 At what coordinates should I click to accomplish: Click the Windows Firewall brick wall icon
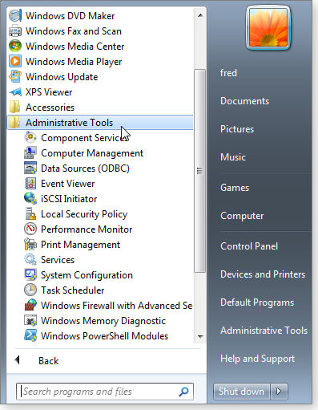(30, 306)
